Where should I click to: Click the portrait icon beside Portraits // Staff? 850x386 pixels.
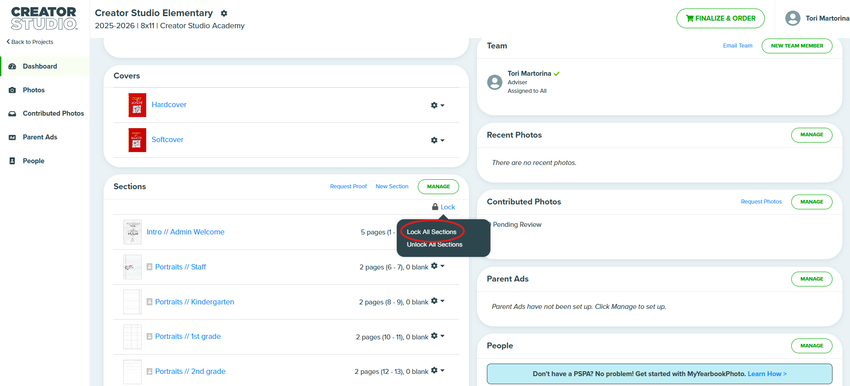pos(150,267)
